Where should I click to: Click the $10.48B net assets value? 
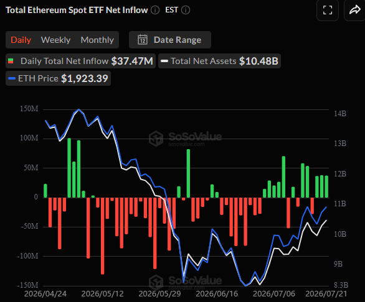tap(258, 61)
